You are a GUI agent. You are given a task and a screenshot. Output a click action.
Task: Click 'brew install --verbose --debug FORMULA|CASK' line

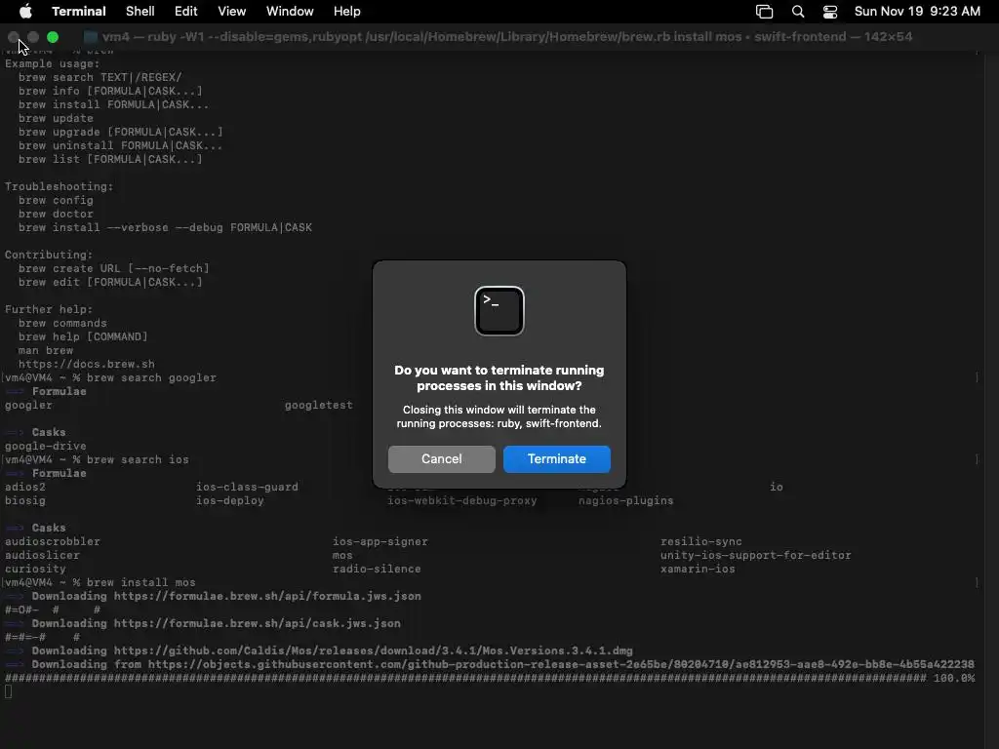pos(165,228)
